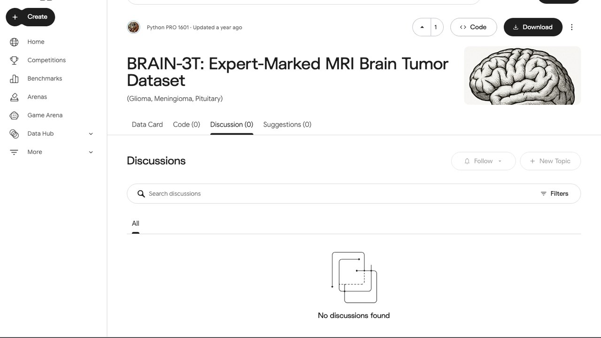Viewport: 601px width, 338px height.
Task: Click the discussion search magnifier icon
Action: (141, 193)
